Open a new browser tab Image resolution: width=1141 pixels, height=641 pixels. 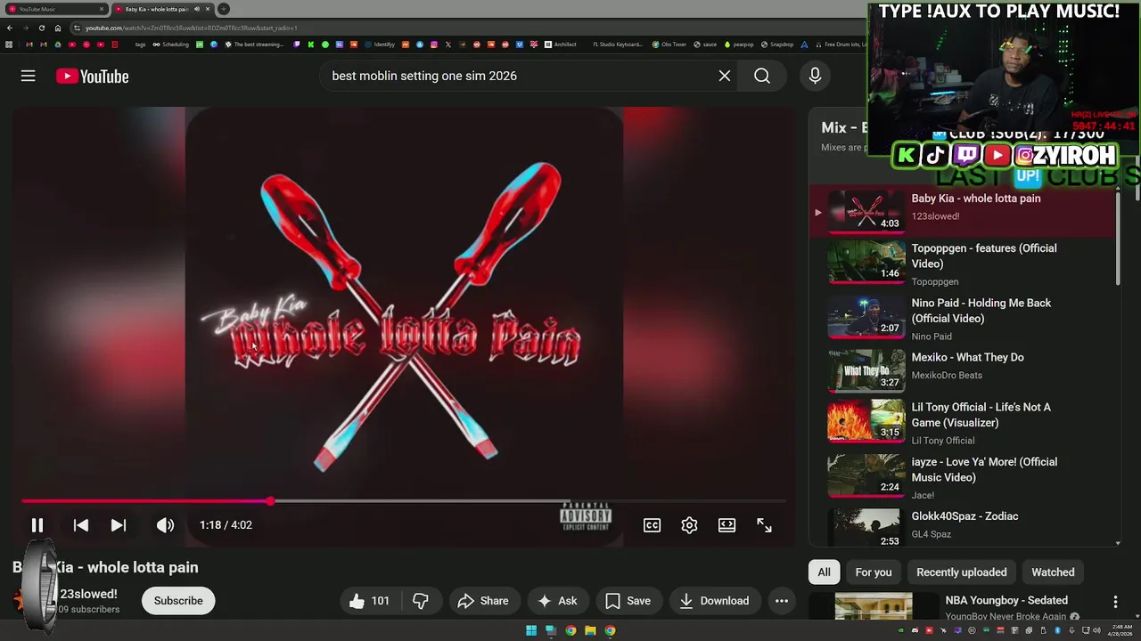[224, 9]
